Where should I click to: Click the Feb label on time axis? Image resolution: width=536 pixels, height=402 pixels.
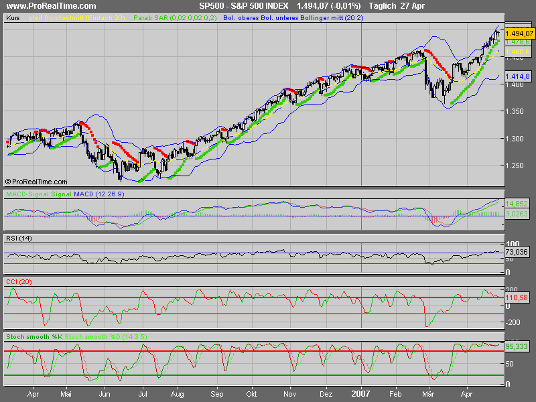pyautogui.click(x=395, y=394)
